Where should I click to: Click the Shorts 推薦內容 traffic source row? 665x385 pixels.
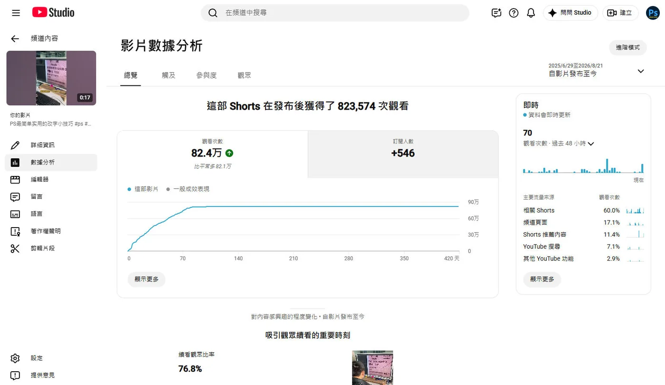point(583,235)
